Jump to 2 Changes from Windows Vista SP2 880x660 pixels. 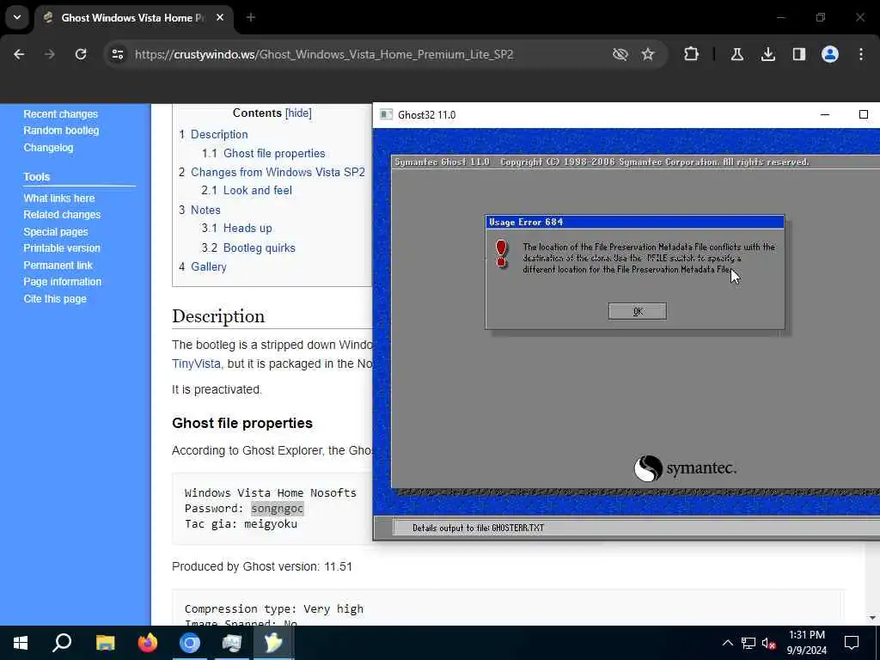click(x=272, y=172)
